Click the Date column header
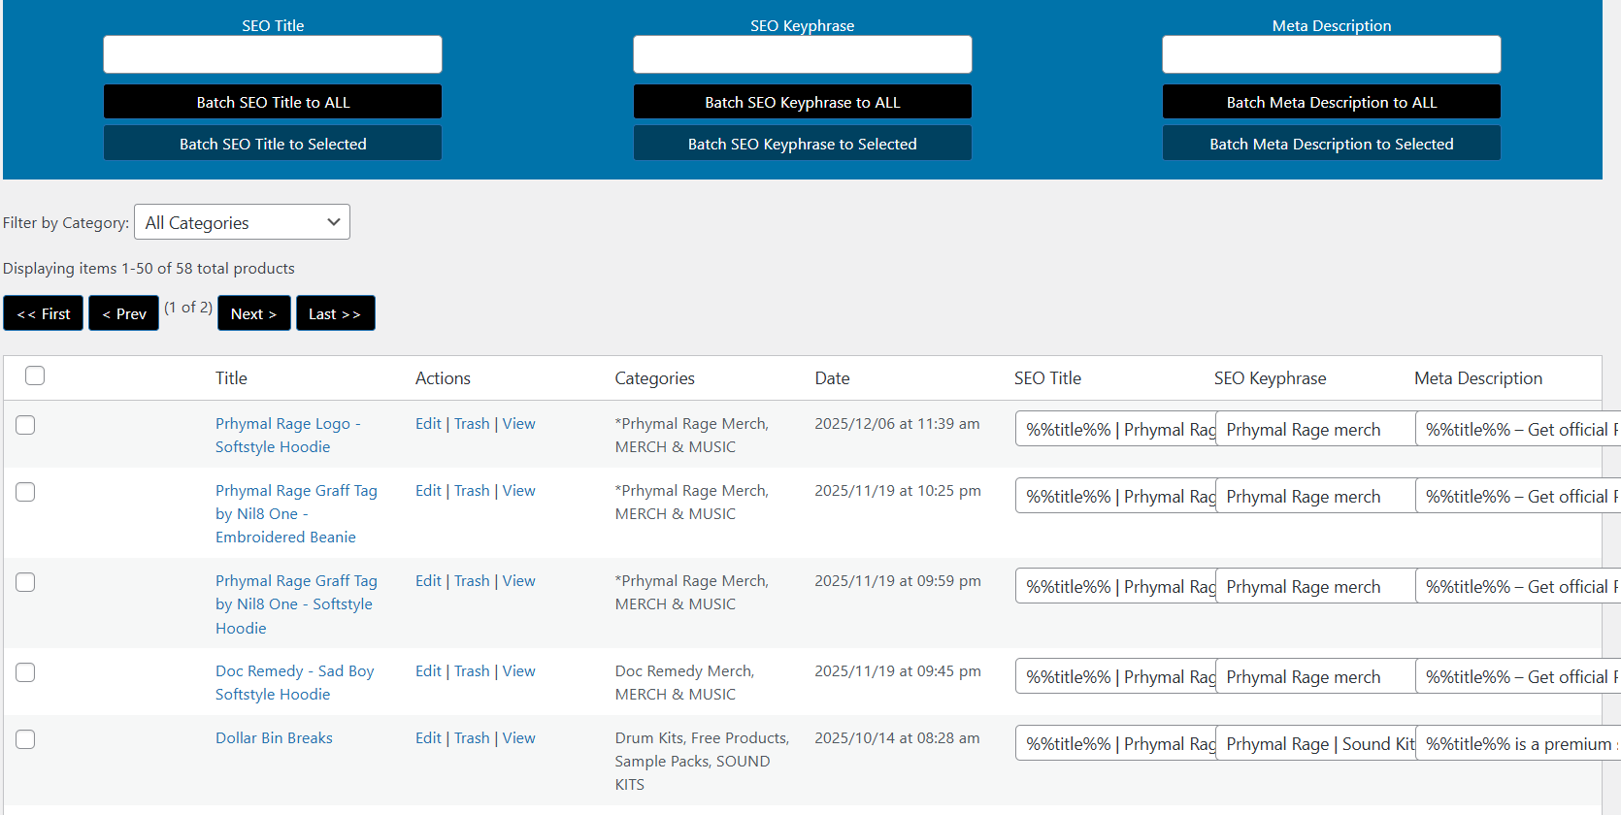 click(832, 378)
